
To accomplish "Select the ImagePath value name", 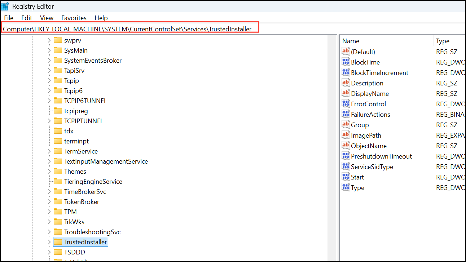I will coord(366,136).
